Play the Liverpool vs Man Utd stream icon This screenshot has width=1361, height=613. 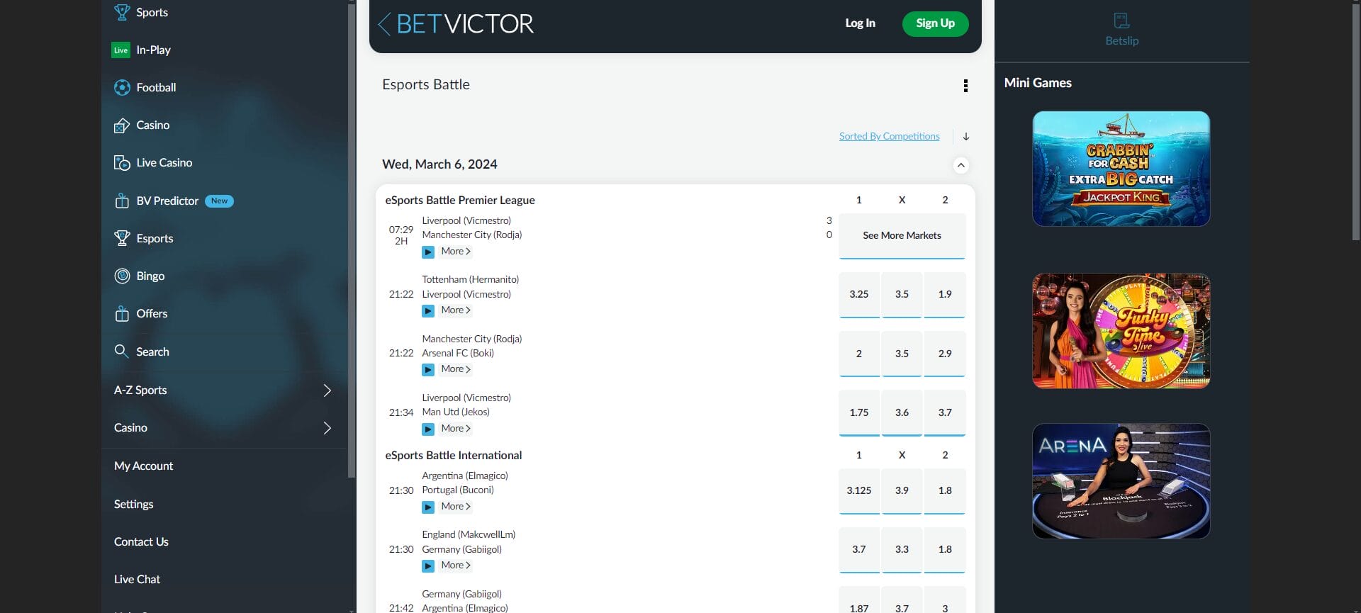point(428,429)
